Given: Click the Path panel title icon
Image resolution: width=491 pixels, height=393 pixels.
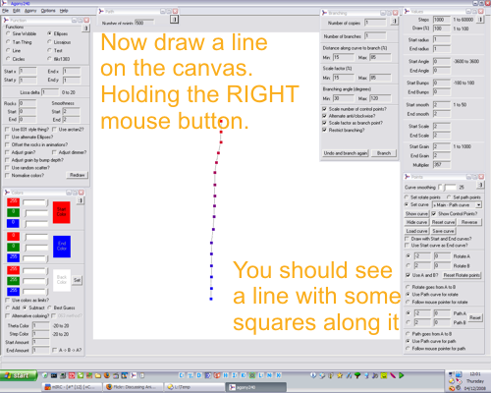Looking at the screenshot, I should tap(101, 11).
